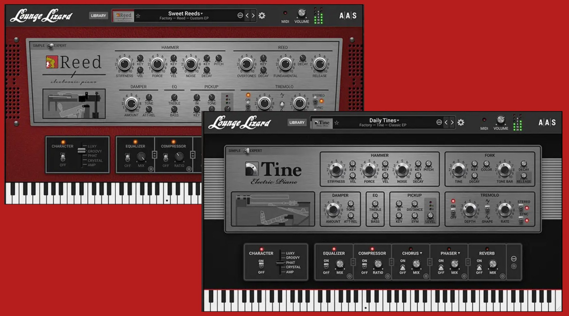
Task: Open the Phaser effect type dropdown
Action: pos(451,253)
